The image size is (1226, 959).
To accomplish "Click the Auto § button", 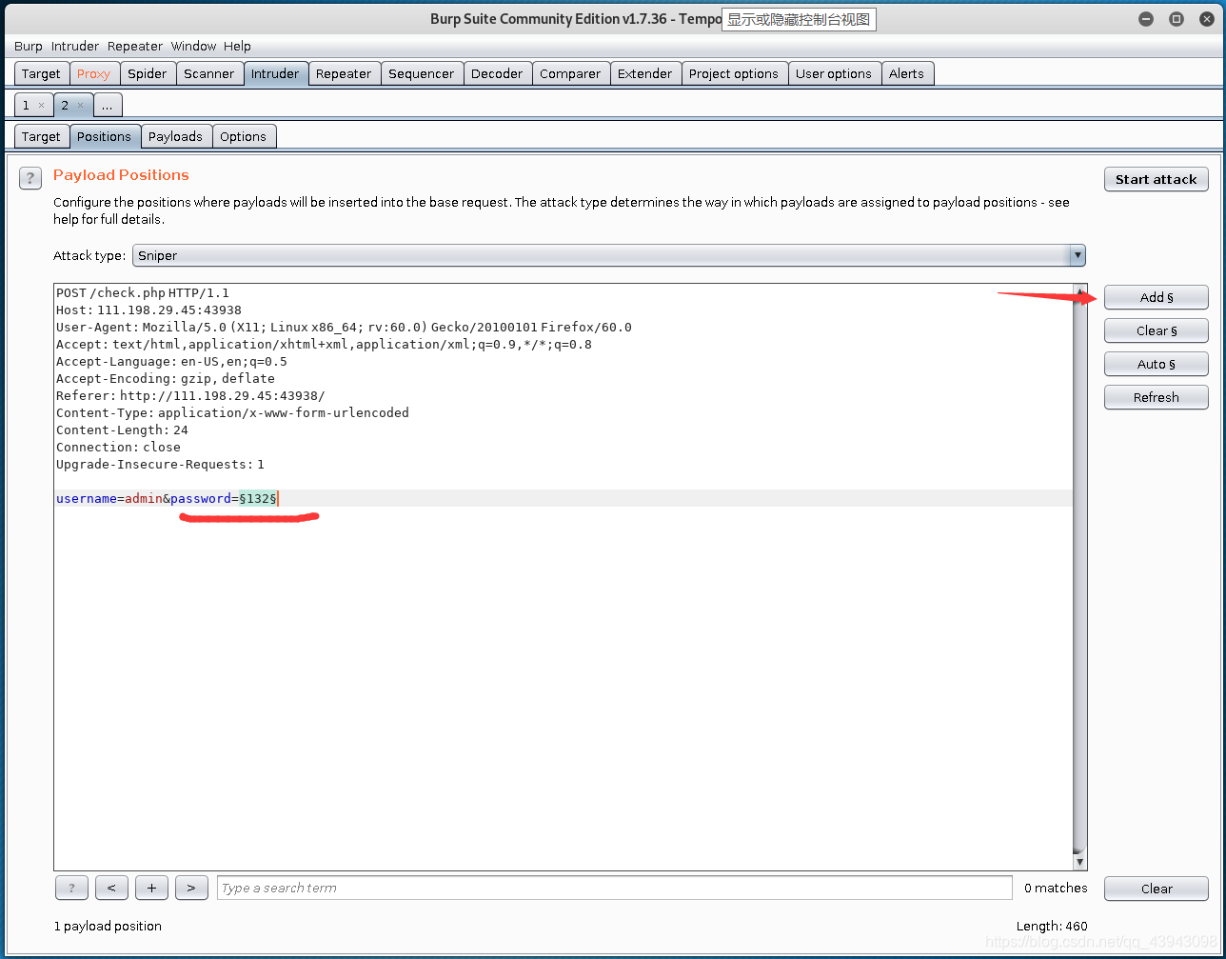I will click(x=1157, y=364).
